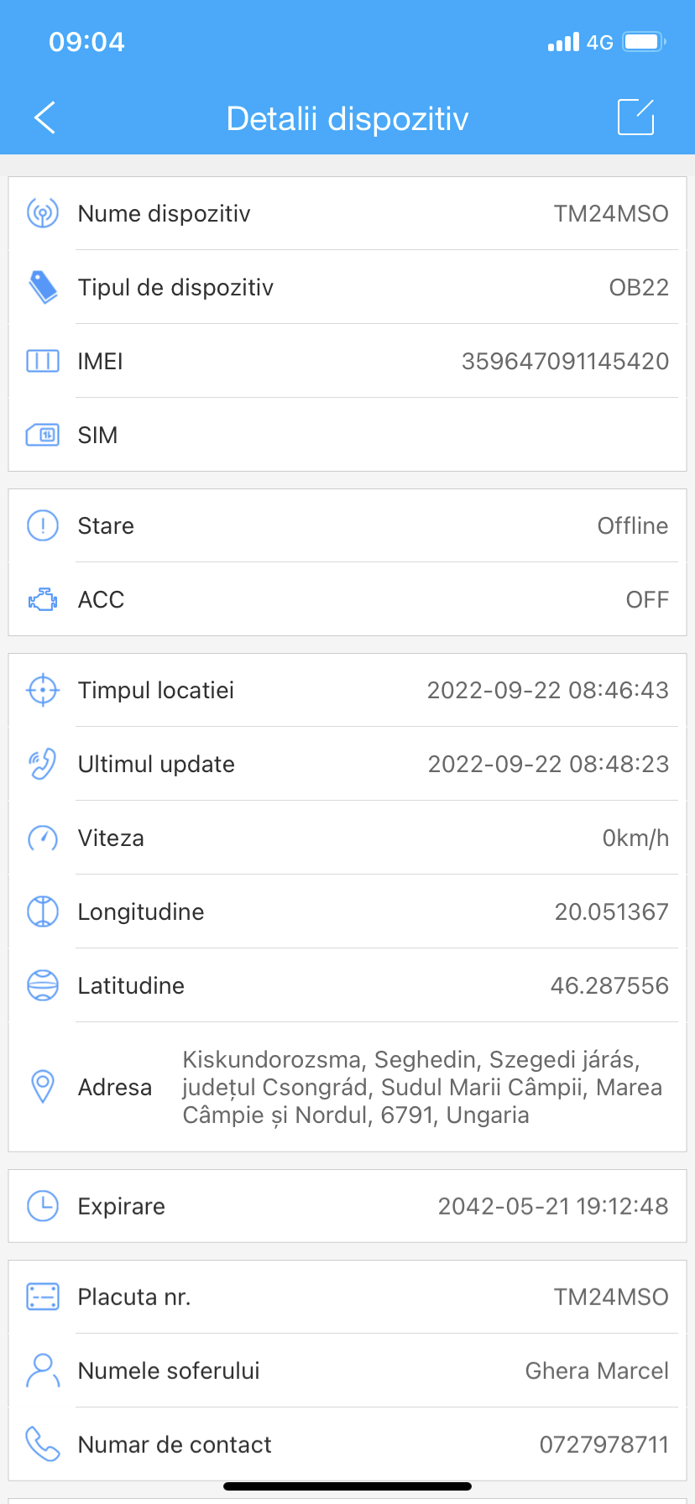Tap the latitude value 46.287556
The height and width of the screenshot is (1504, 695).
[609, 985]
